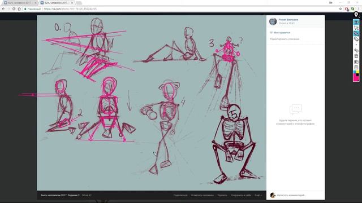
Task: Select the cursor pointer tool in overlay toolbar
Action: click(x=356, y=28)
